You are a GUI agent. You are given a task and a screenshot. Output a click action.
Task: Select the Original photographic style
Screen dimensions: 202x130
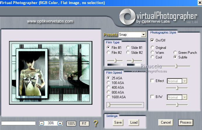152,47
